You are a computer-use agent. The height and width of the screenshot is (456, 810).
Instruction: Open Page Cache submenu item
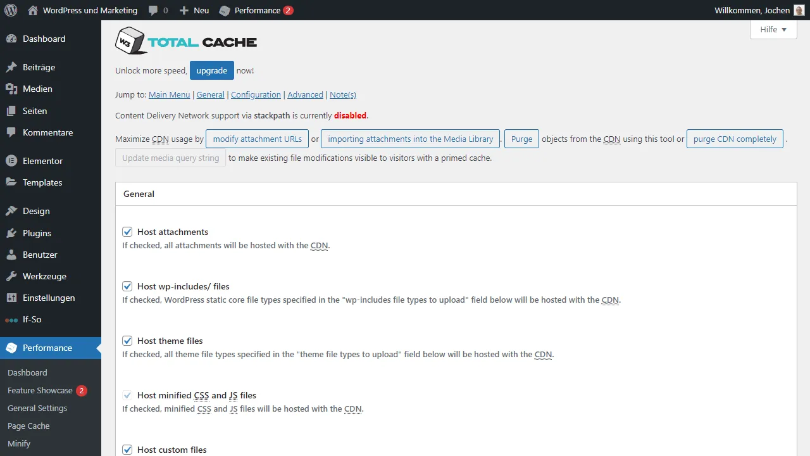[28, 426]
